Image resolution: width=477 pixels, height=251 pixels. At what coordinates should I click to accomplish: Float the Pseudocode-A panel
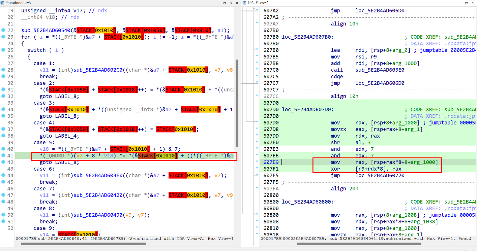tap(231, 3)
